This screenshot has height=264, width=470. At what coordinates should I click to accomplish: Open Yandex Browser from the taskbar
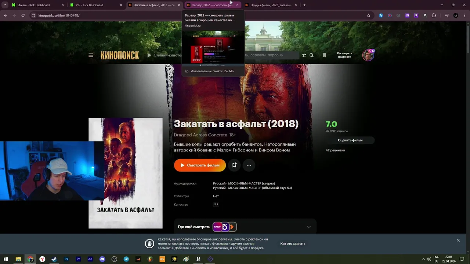click(x=42, y=259)
